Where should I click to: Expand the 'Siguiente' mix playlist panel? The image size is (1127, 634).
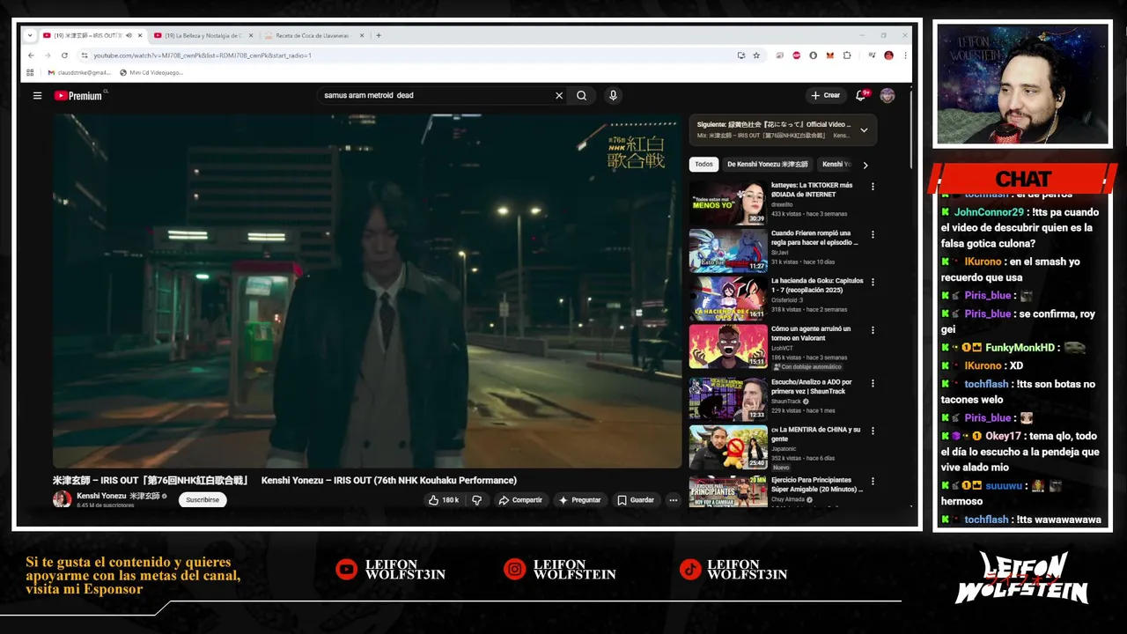pyautogui.click(x=864, y=129)
